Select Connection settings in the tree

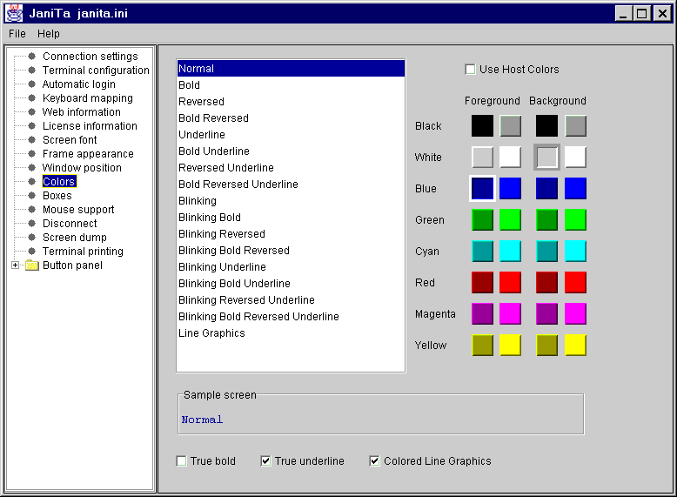pos(90,57)
